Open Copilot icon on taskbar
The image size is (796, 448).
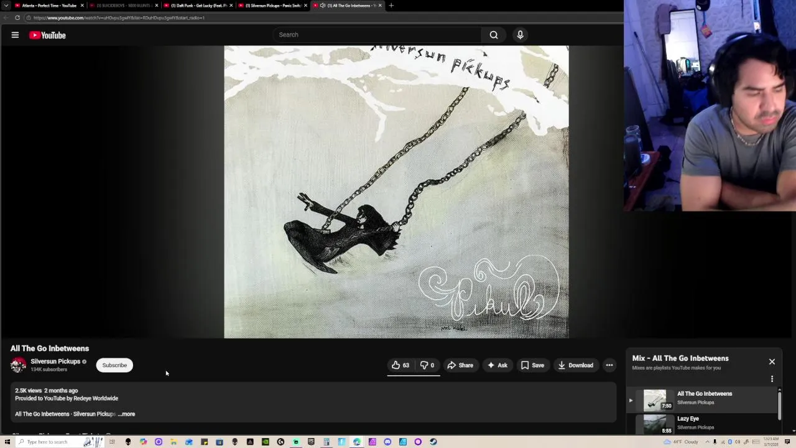(x=143, y=442)
